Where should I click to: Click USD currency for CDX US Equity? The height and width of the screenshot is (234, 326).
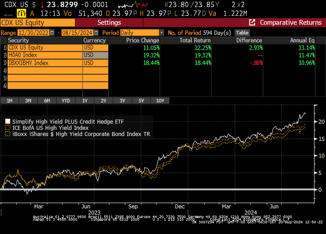[95, 48]
